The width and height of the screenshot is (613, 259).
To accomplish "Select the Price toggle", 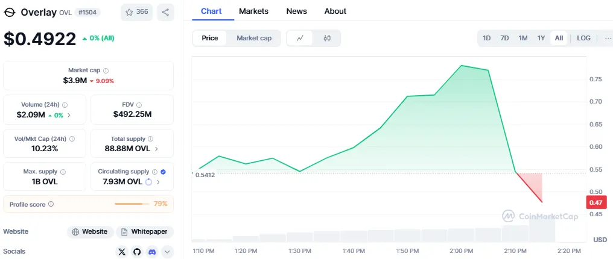I will pos(210,38).
